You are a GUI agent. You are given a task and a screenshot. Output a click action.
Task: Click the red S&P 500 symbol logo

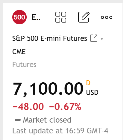pyautogui.click(x=19, y=17)
